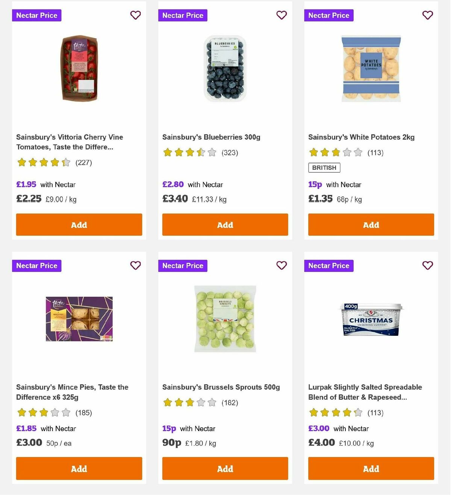The height and width of the screenshot is (495, 451).
Task: Add White Potatoes 2kg to basket
Action: (371, 224)
